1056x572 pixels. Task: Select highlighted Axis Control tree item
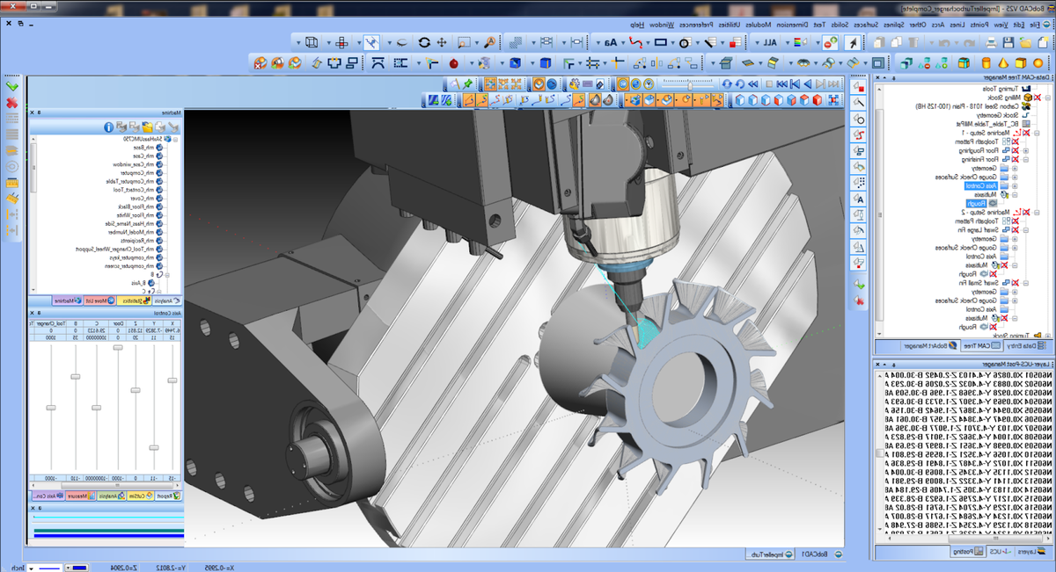[980, 185]
